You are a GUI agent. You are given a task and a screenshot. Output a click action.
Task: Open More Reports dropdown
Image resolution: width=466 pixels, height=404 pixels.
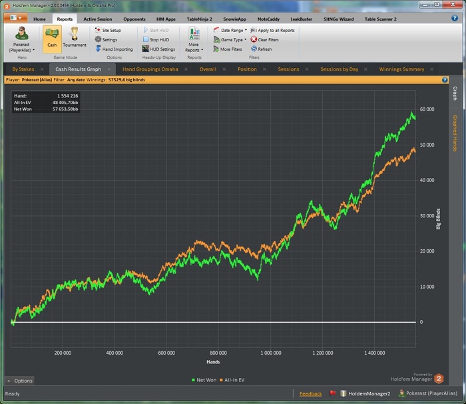(194, 39)
